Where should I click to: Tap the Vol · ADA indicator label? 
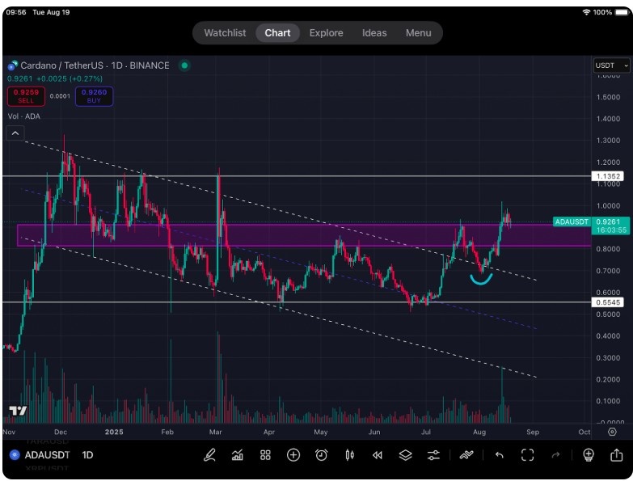pyautogui.click(x=23, y=116)
